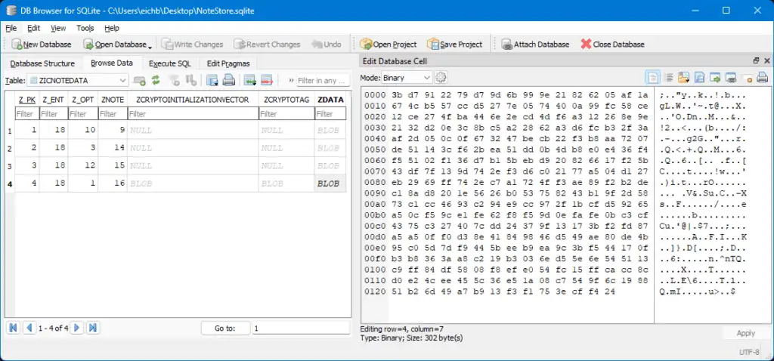This screenshot has width=774, height=361.
Task: Click the Z_PK column filter box
Action: point(26,114)
